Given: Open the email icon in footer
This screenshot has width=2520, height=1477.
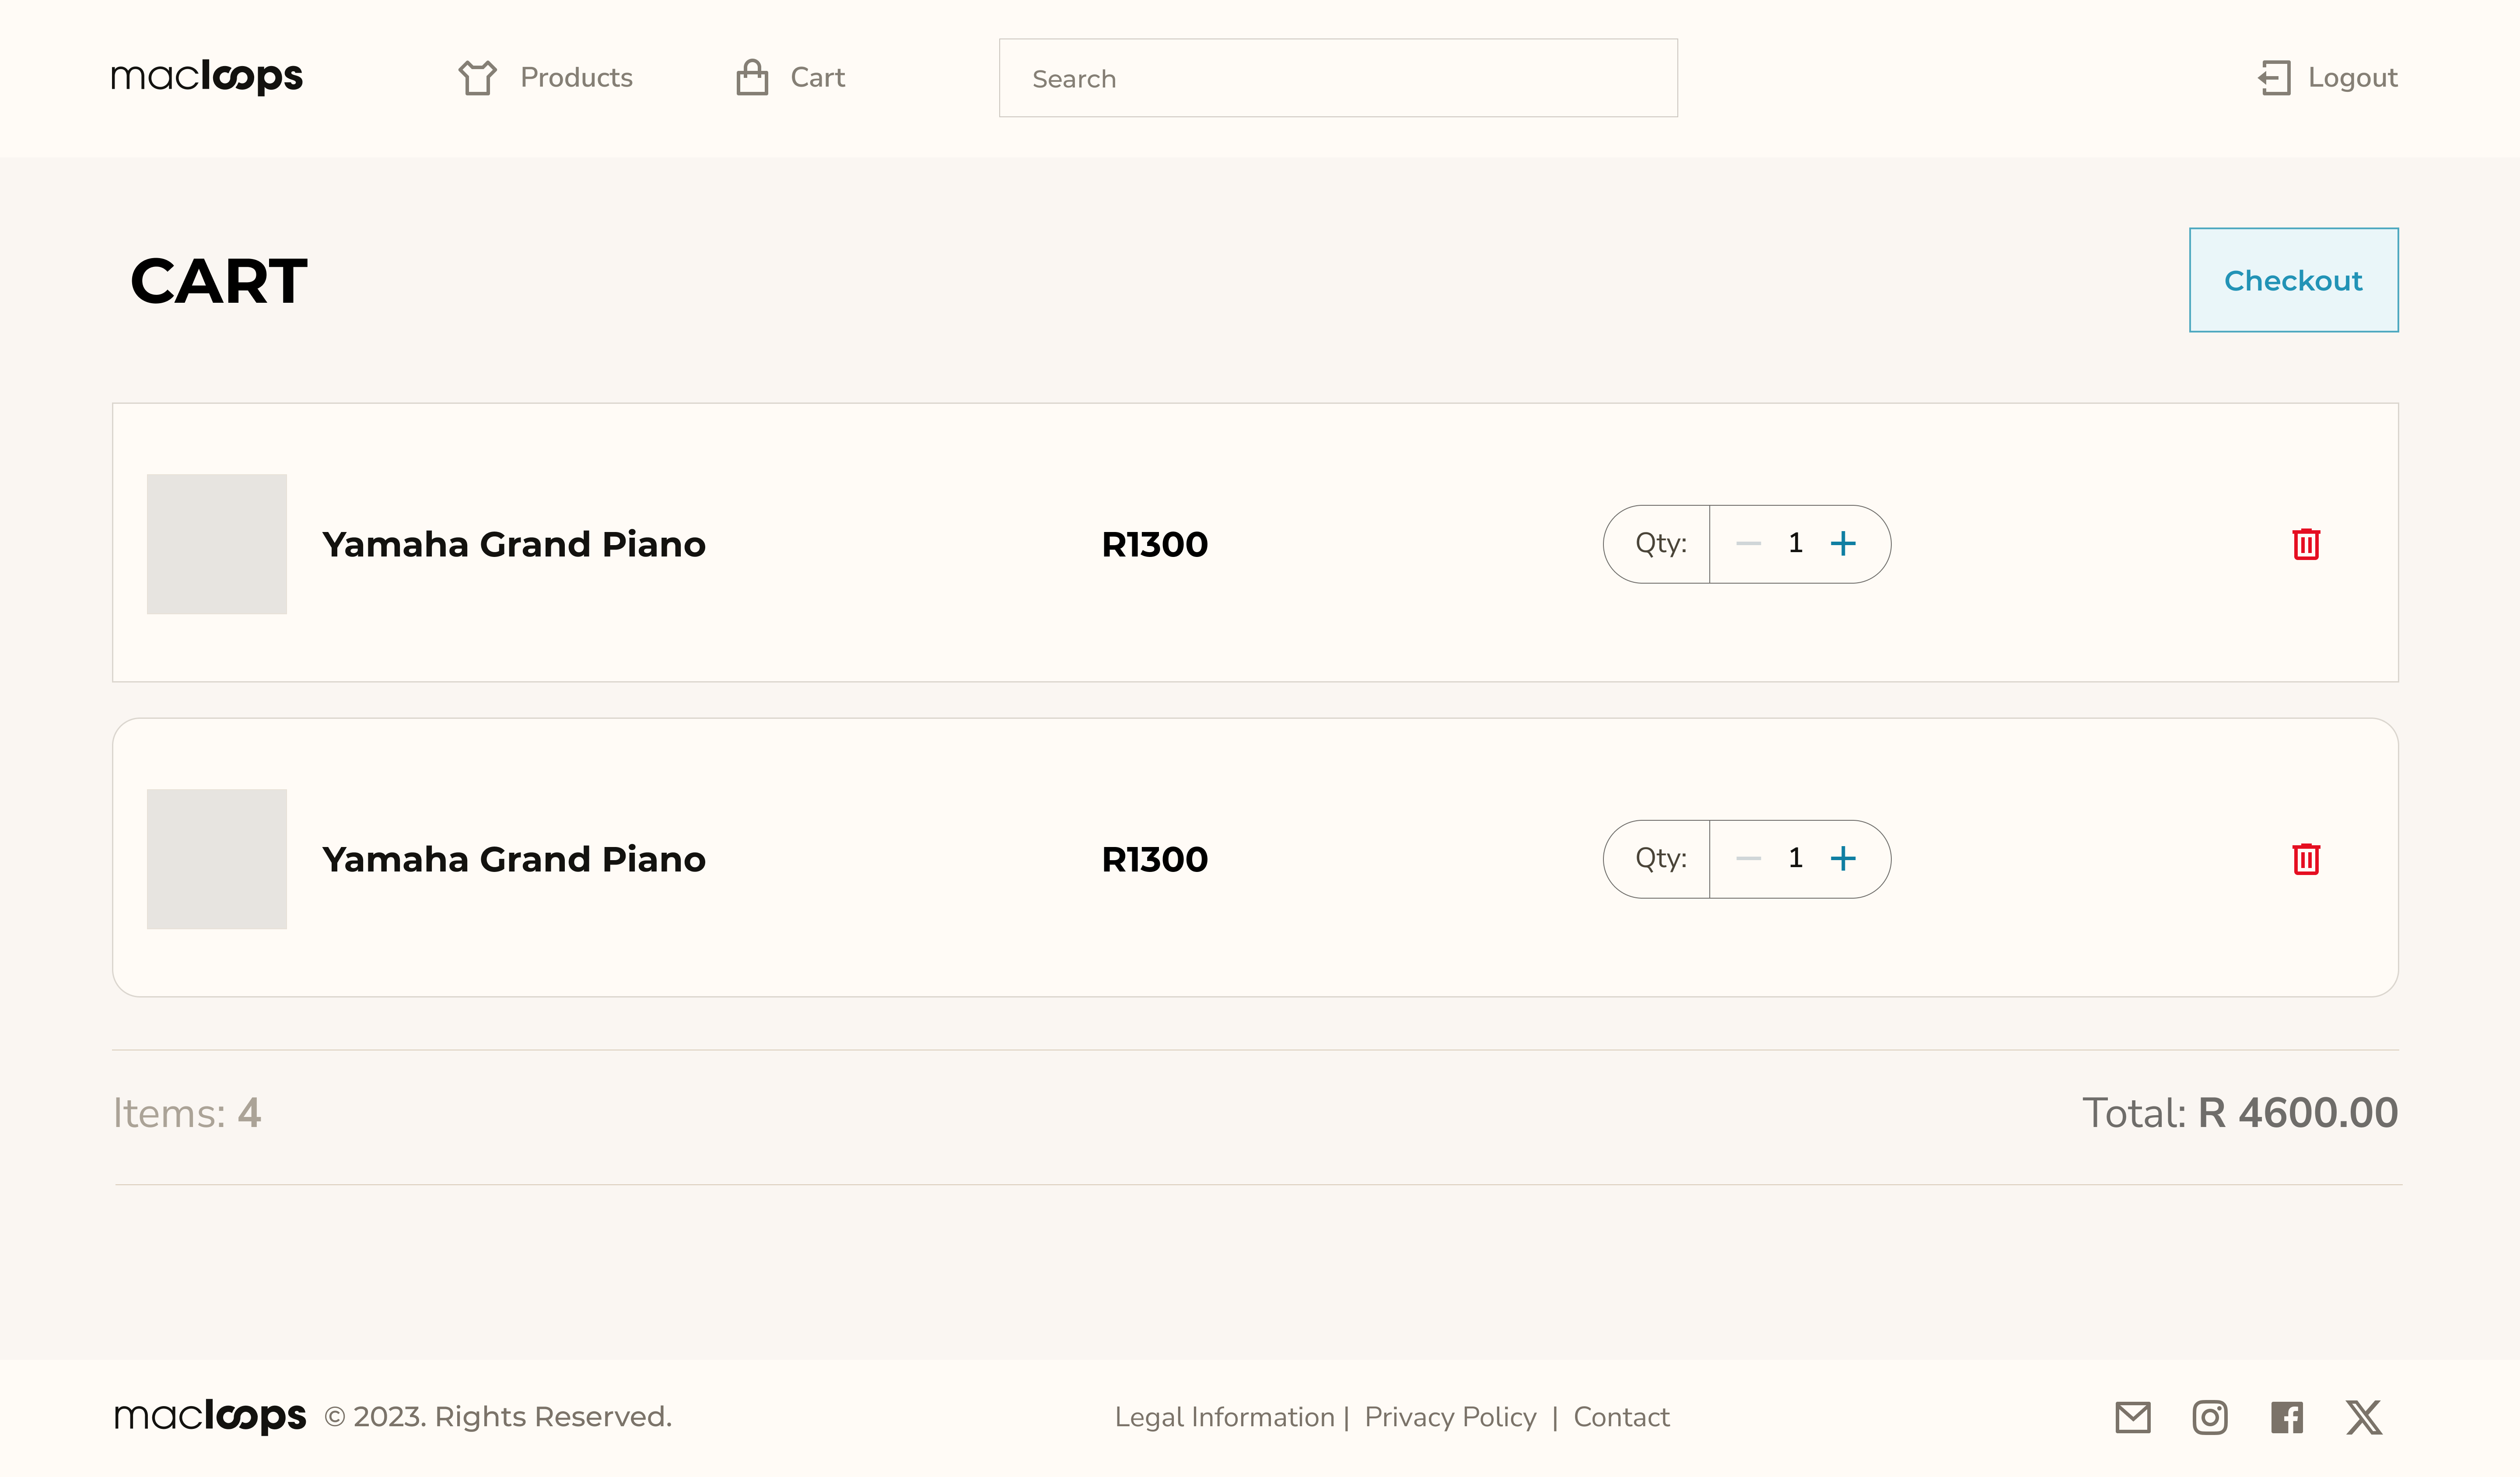Looking at the screenshot, I should pos(2133,1417).
